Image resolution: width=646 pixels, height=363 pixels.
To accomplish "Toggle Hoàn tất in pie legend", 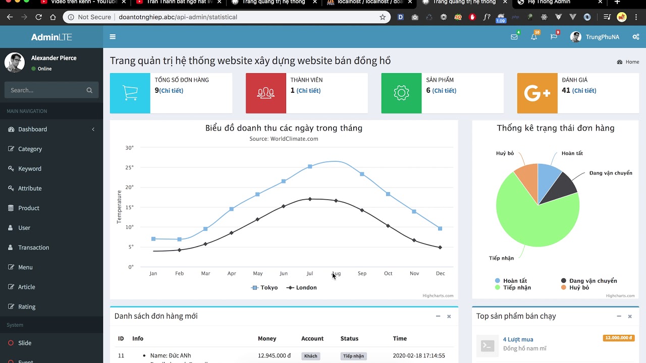I will (511, 281).
